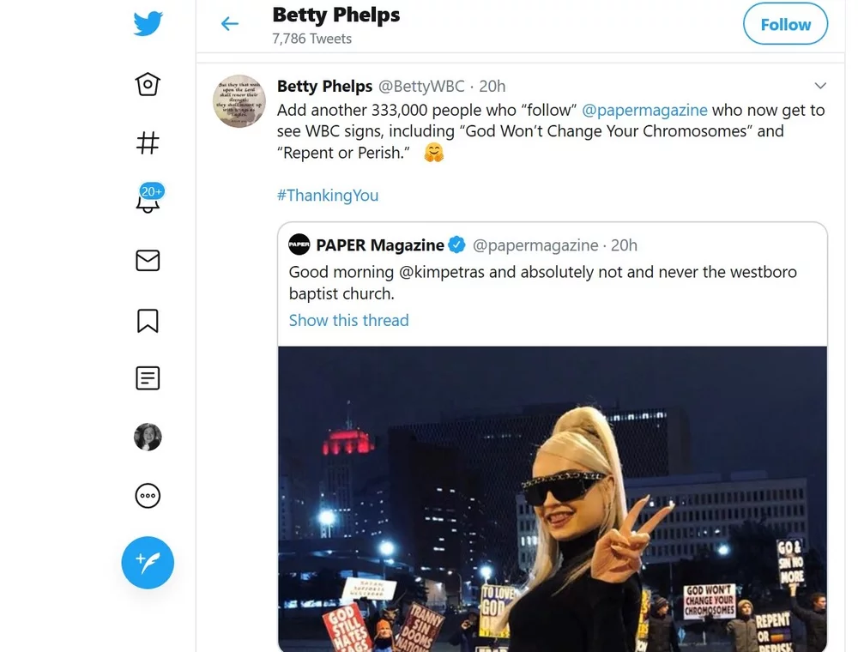Screen dimensions: 858x652
Task: Open the #ThankingYou hashtag
Action: (327, 195)
